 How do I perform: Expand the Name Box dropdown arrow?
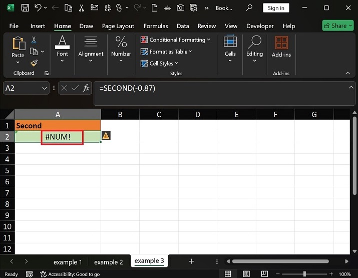pos(45,88)
